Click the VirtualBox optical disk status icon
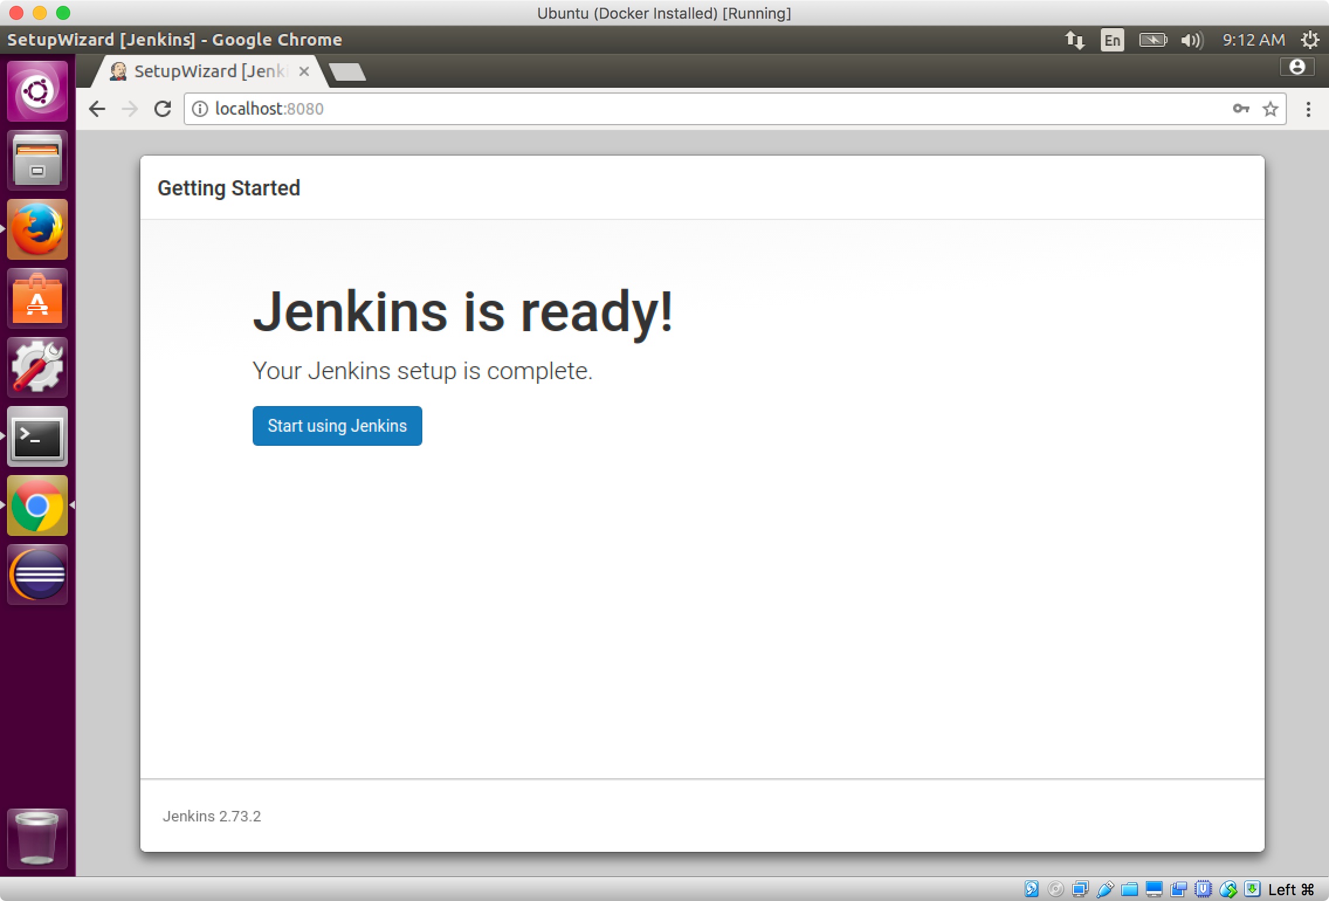 1056,889
